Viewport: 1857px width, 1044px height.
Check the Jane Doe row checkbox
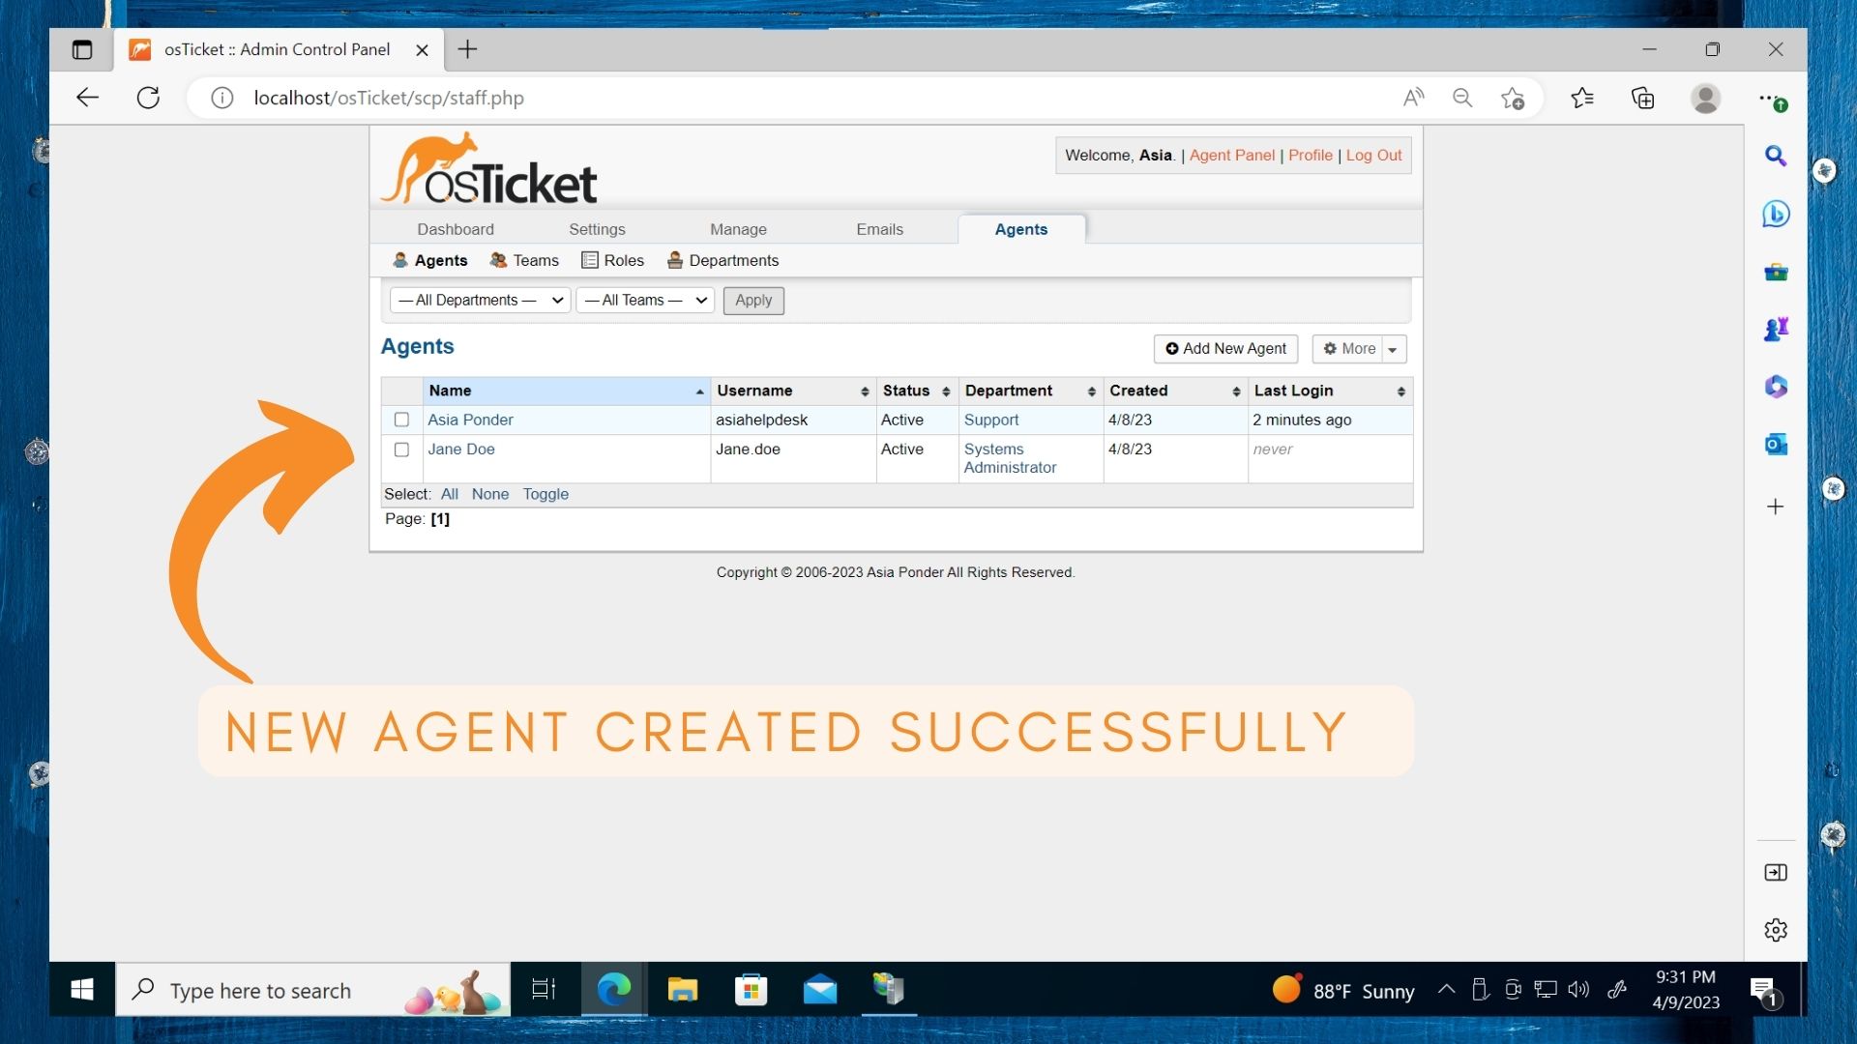(401, 449)
